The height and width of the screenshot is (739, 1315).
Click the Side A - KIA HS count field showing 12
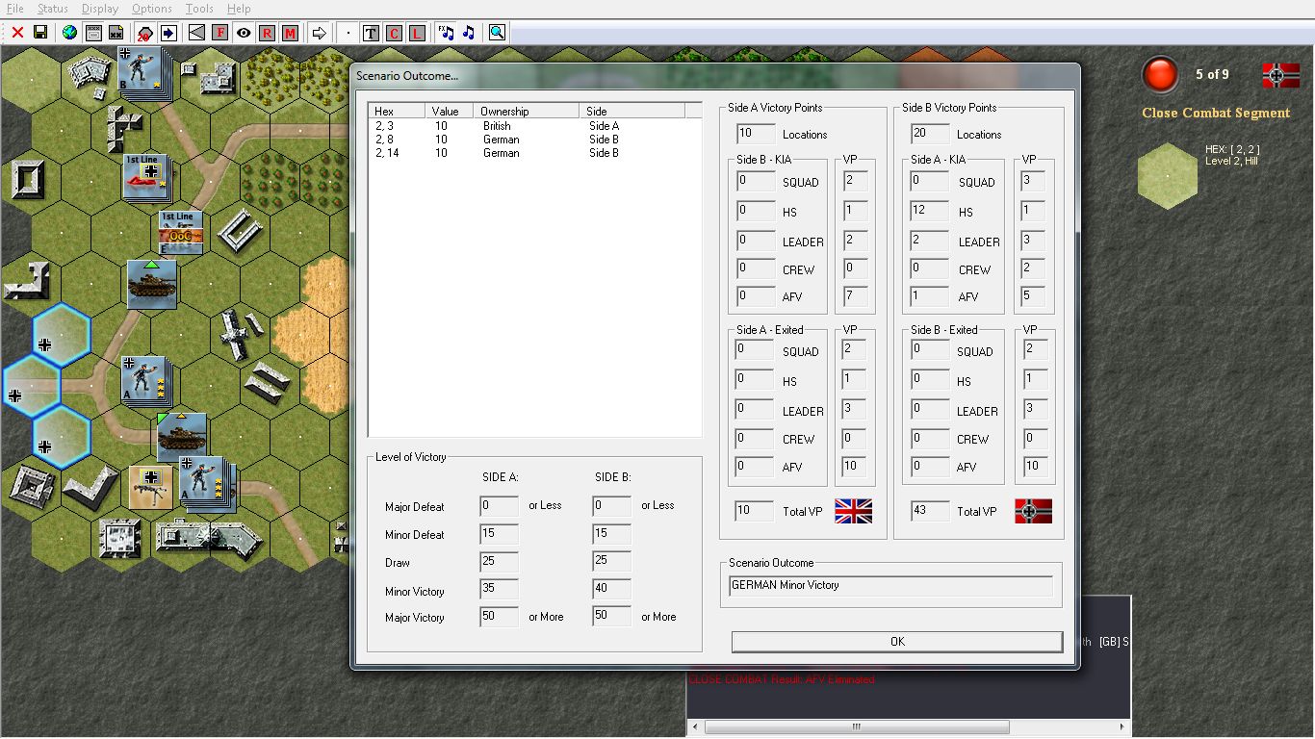tap(930, 211)
